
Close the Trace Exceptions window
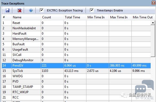coord(154,3)
